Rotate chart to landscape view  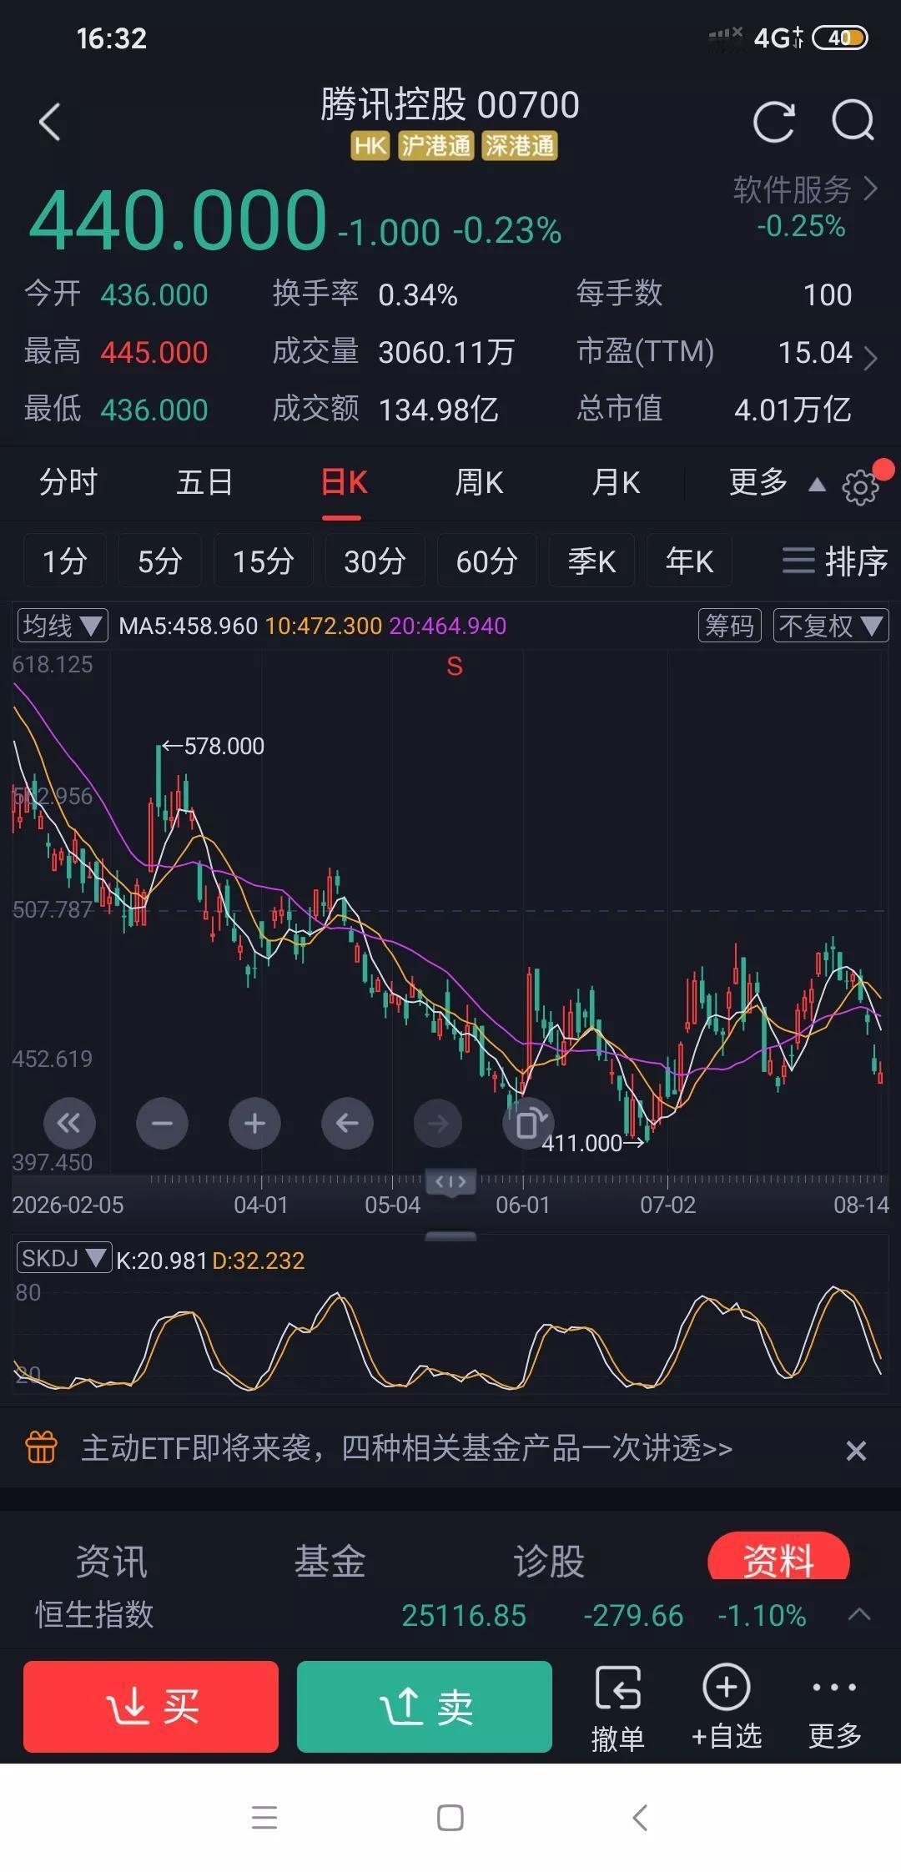pos(528,1123)
